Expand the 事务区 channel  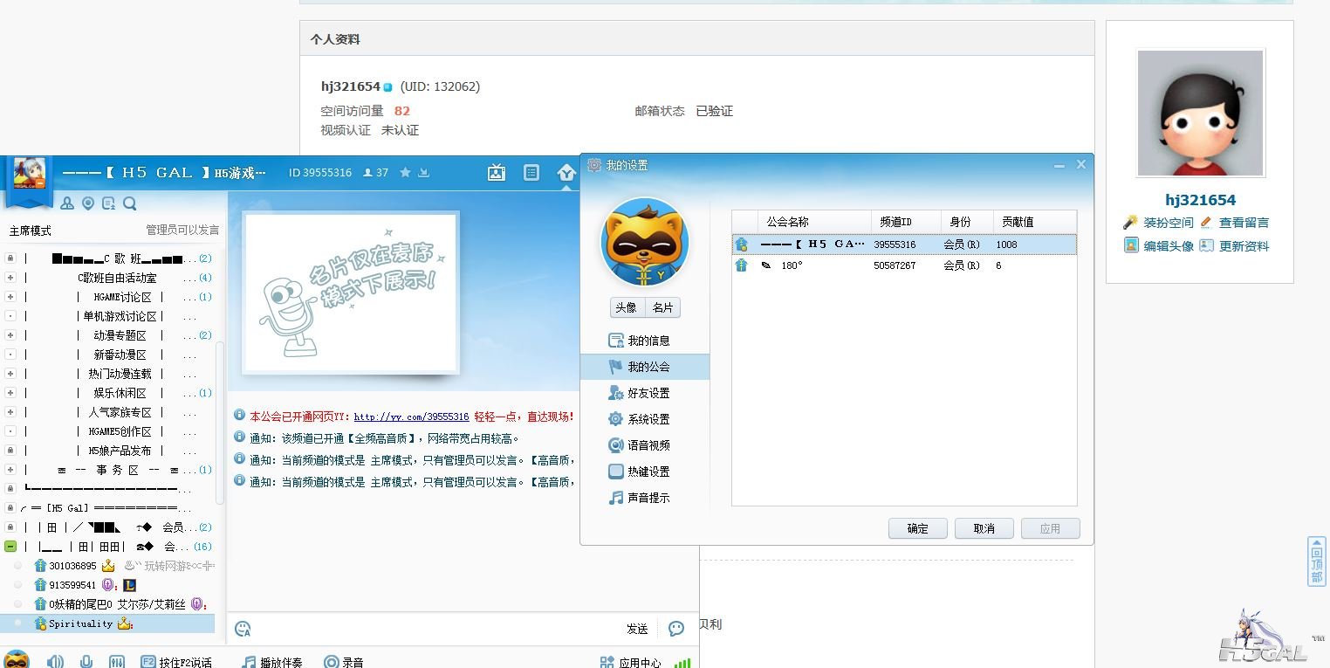click(x=10, y=470)
